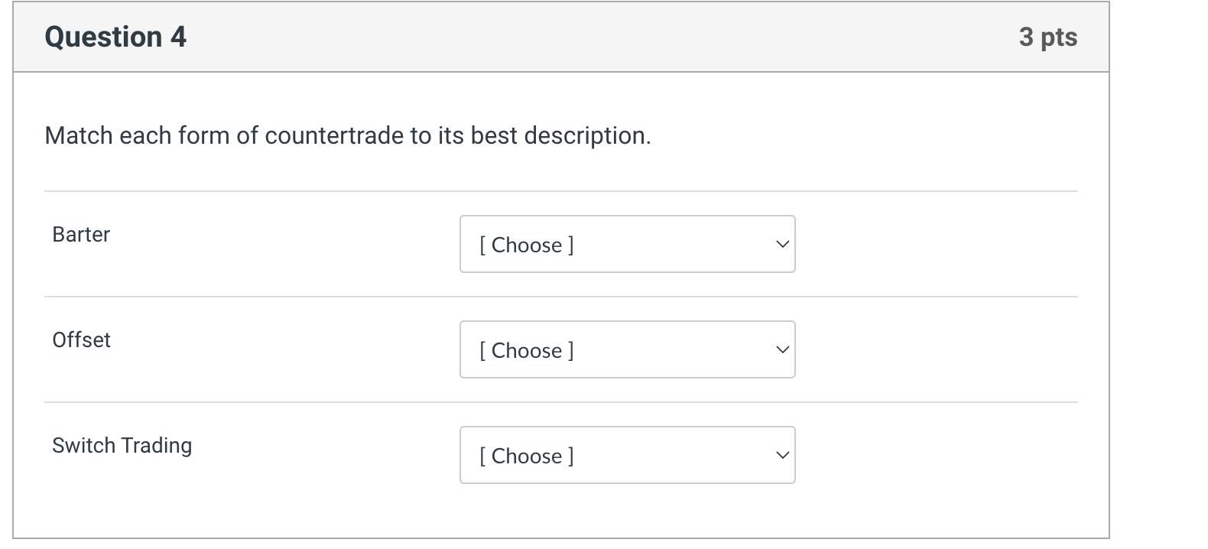
Task: Click the chevron arrow in Offset's dropdown
Action: coord(781,350)
